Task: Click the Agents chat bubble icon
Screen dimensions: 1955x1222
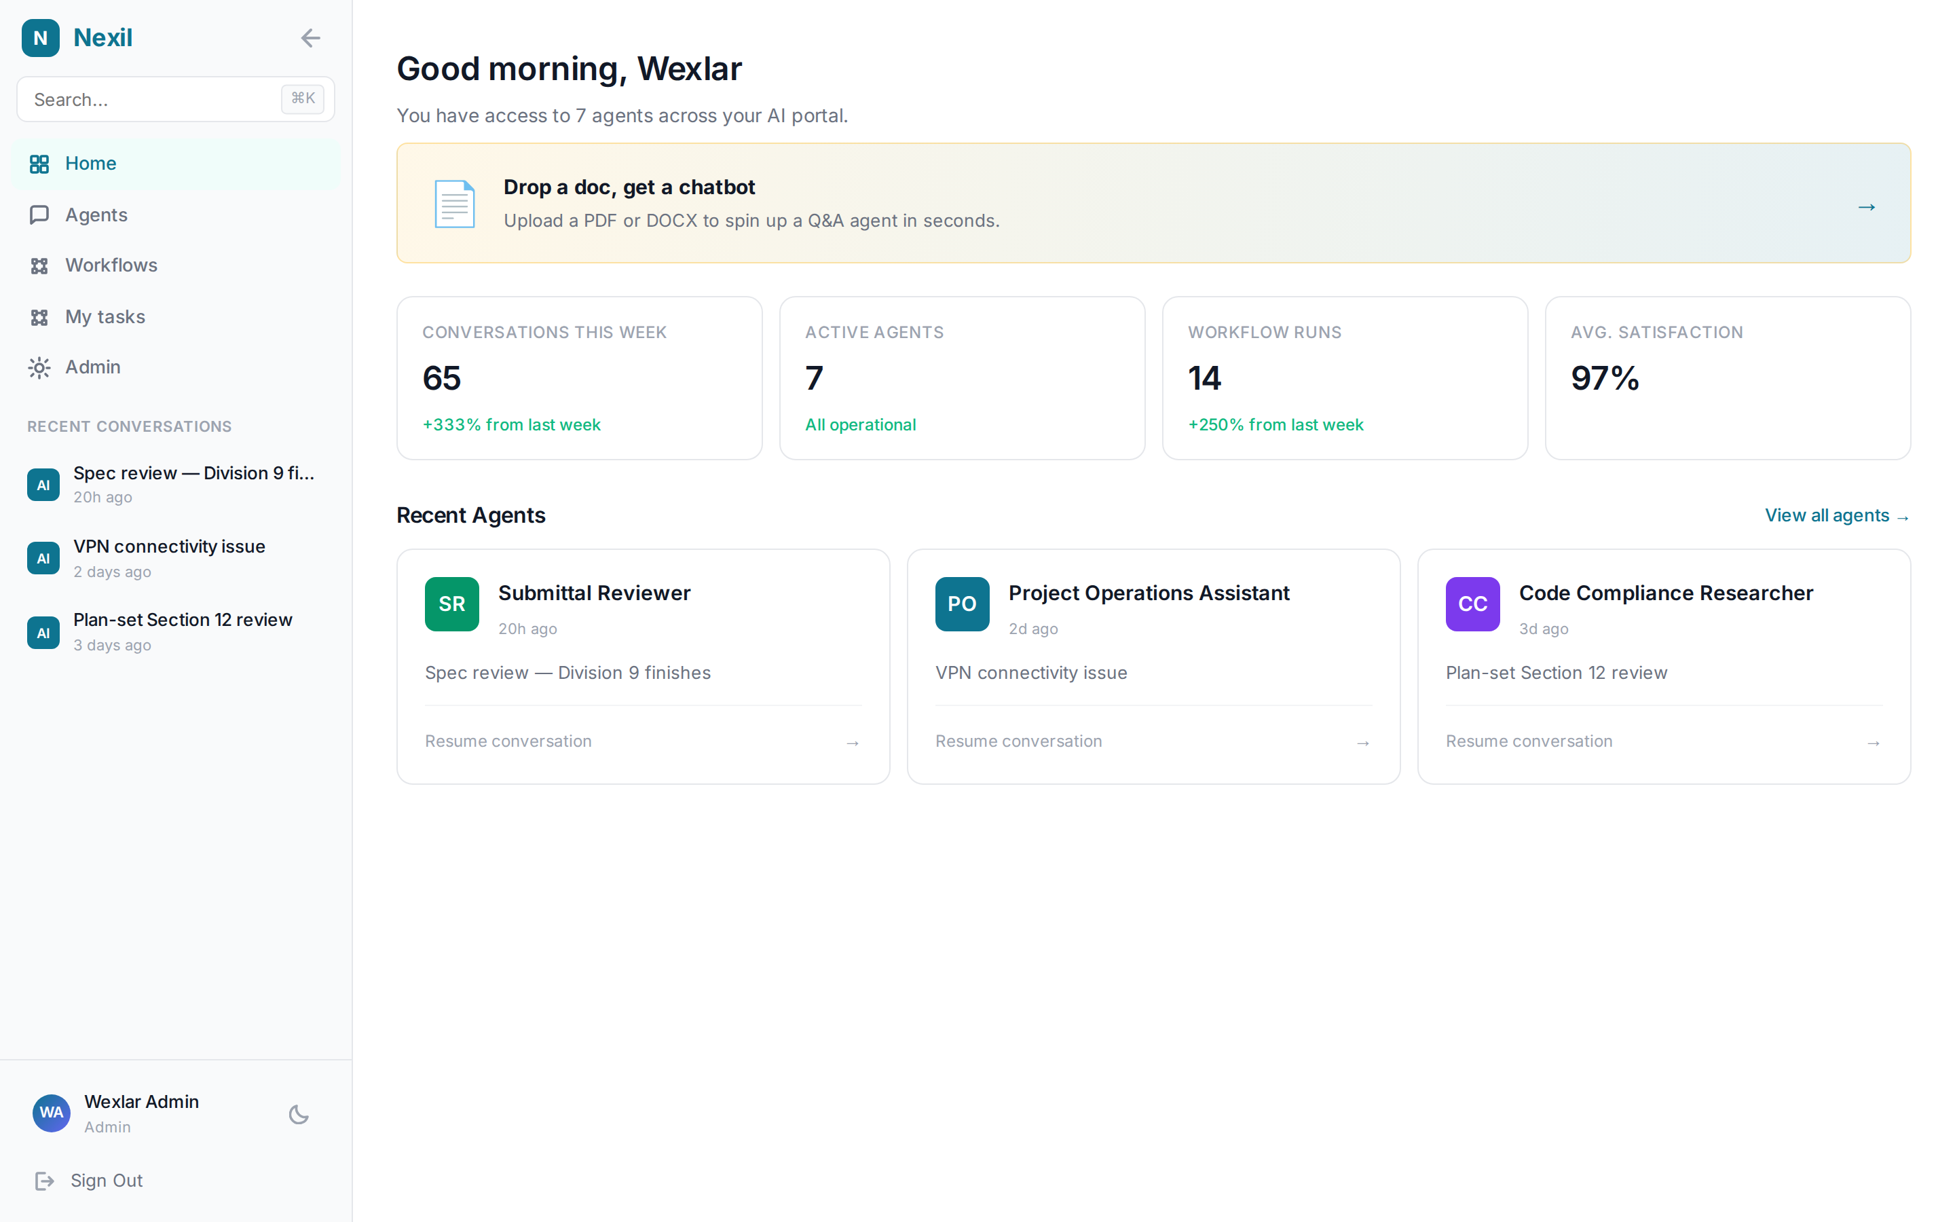Action: pos(39,215)
